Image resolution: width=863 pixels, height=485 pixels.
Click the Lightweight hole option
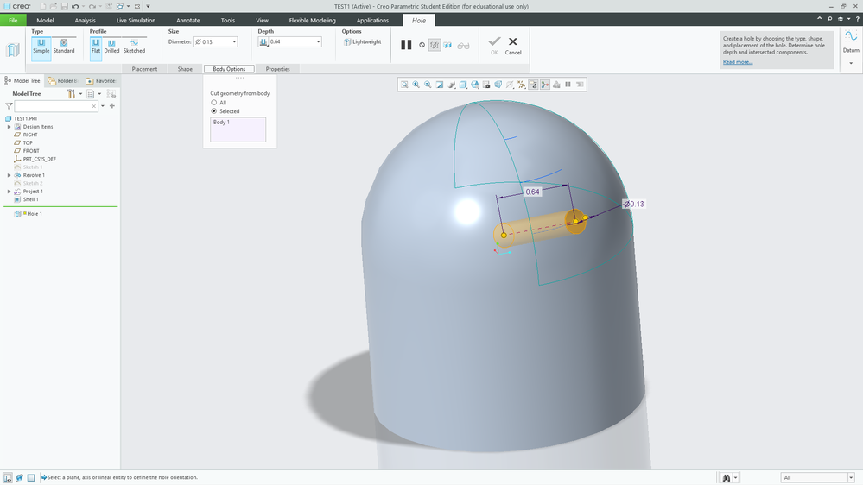coord(363,41)
